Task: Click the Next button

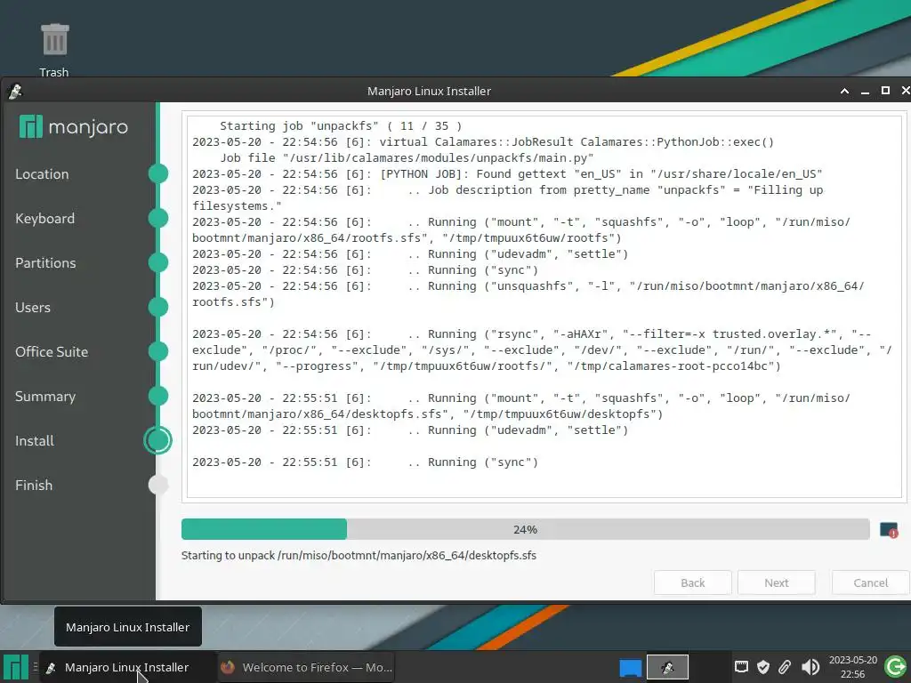Action: click(x=776, y=583)
